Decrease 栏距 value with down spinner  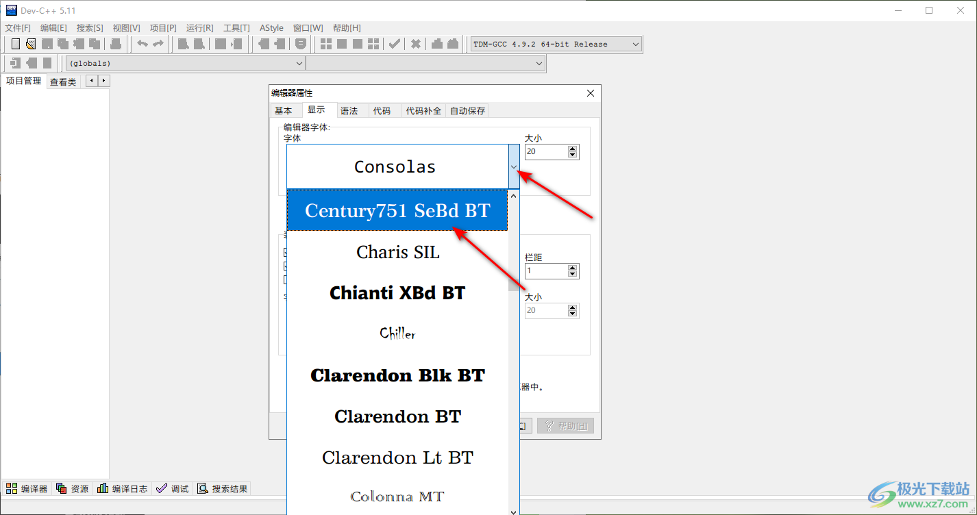573,274
